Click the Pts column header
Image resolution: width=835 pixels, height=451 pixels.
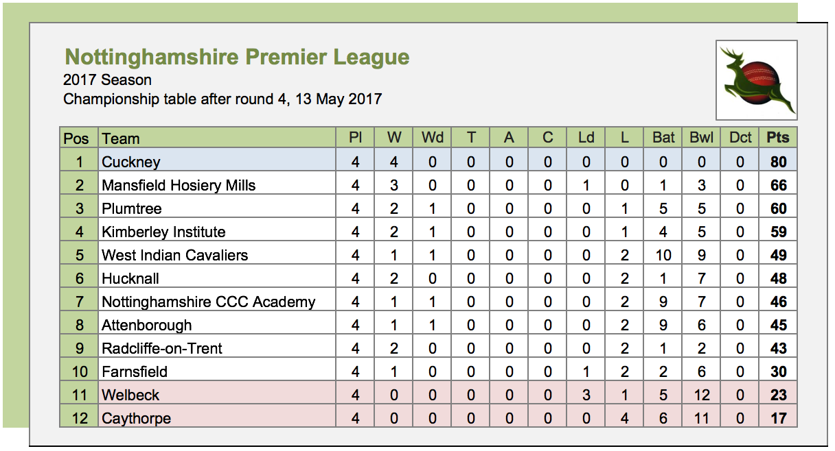[778, 138]
